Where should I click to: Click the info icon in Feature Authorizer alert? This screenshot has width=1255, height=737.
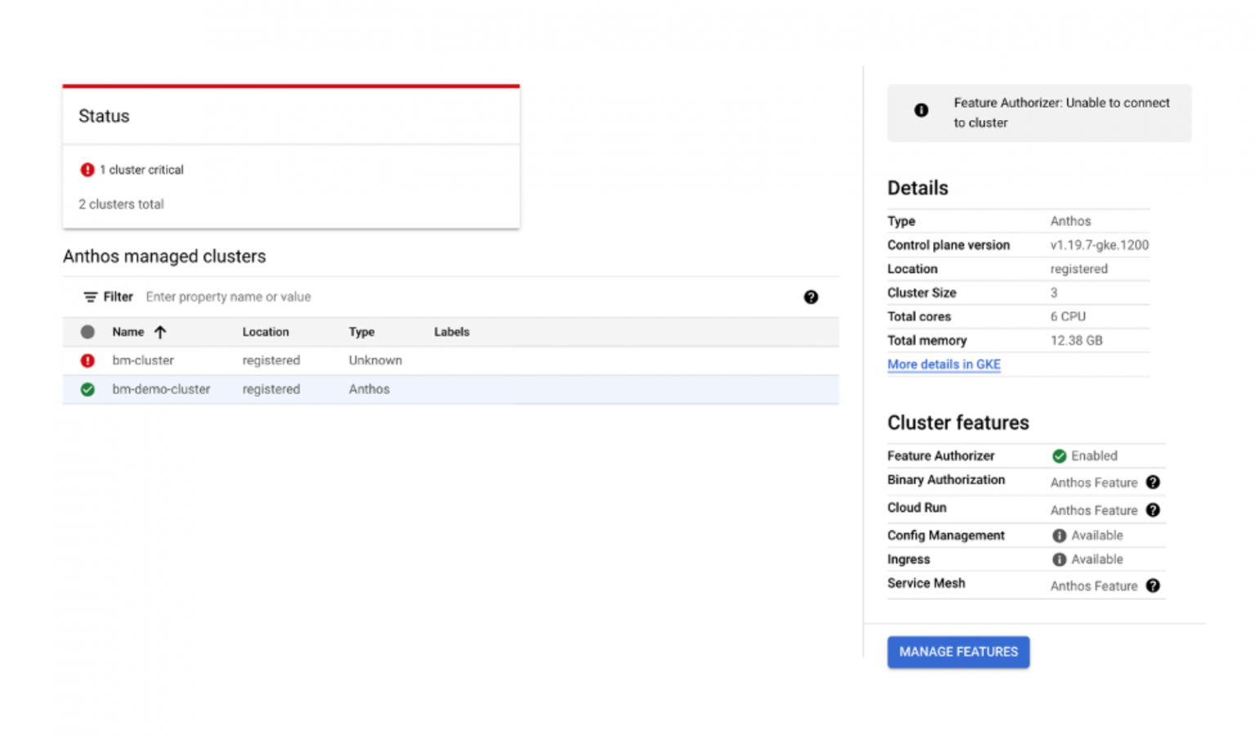[921, 109]
